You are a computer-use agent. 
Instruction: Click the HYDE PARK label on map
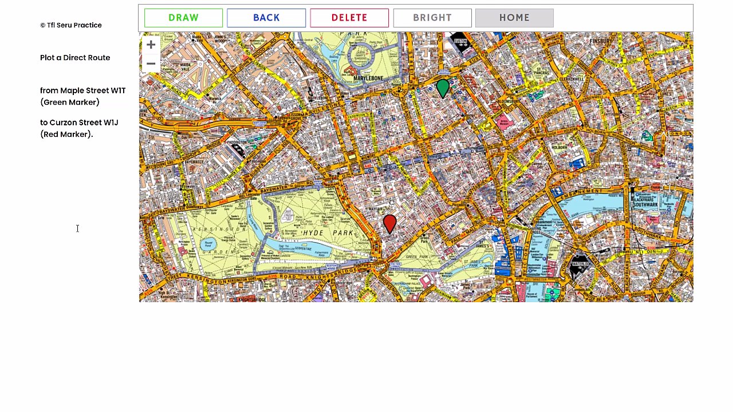click(x=329, y=233)
